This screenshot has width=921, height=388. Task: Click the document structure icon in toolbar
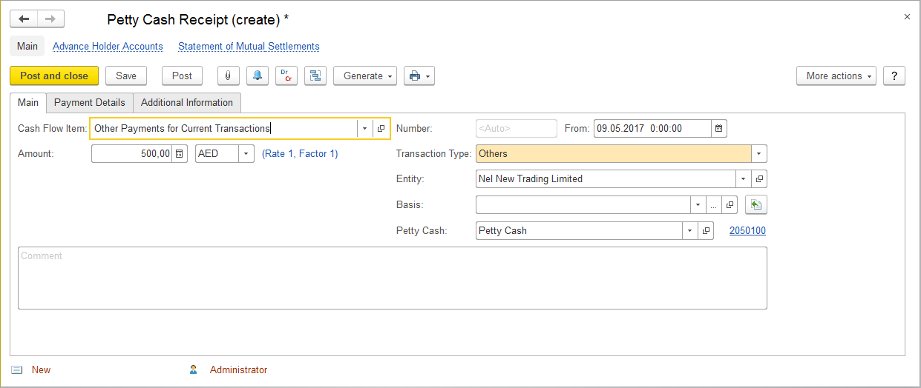(x=315, y=76)
